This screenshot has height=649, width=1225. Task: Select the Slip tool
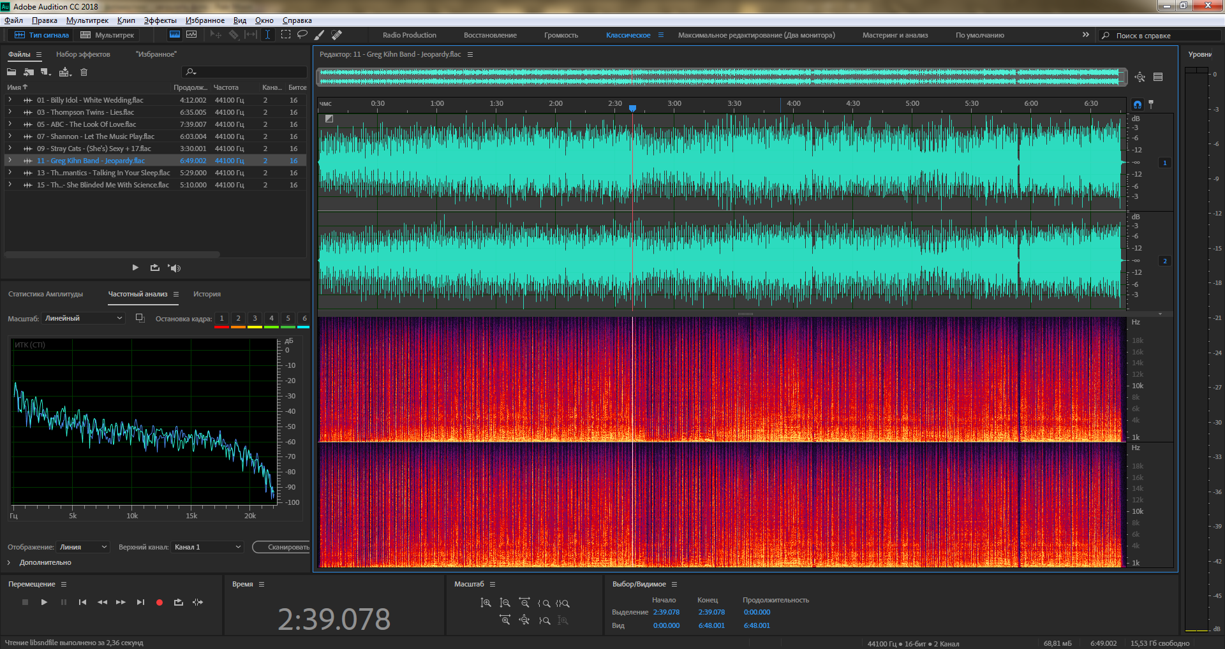(251, 35)
